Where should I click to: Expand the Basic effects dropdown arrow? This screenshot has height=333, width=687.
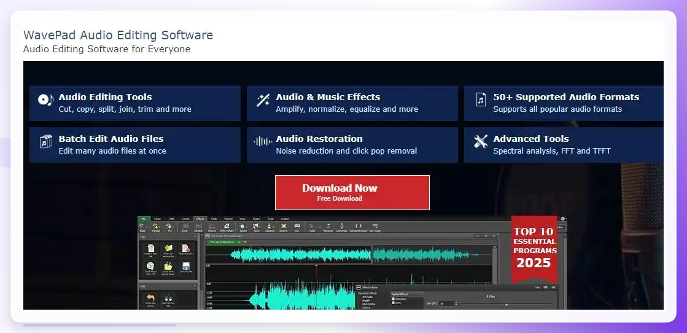pos(146,227)
